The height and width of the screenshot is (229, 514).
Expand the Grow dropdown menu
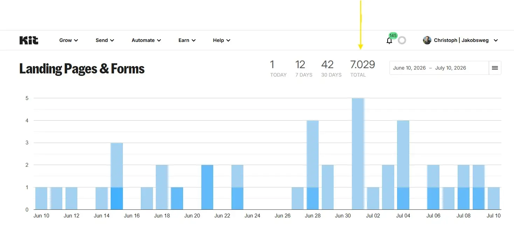click(x=69, y=40)
